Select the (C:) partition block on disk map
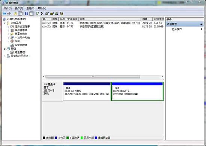The image size is (206, 146). click(x=87, y=91)
